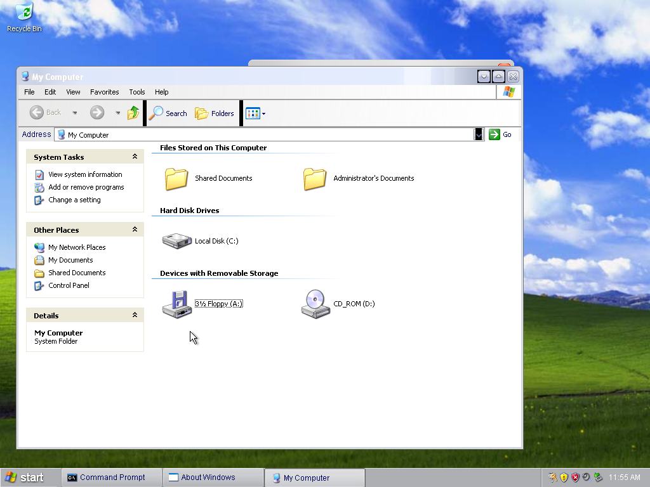Switch to About Windows taskbar button

pos(213,477)
